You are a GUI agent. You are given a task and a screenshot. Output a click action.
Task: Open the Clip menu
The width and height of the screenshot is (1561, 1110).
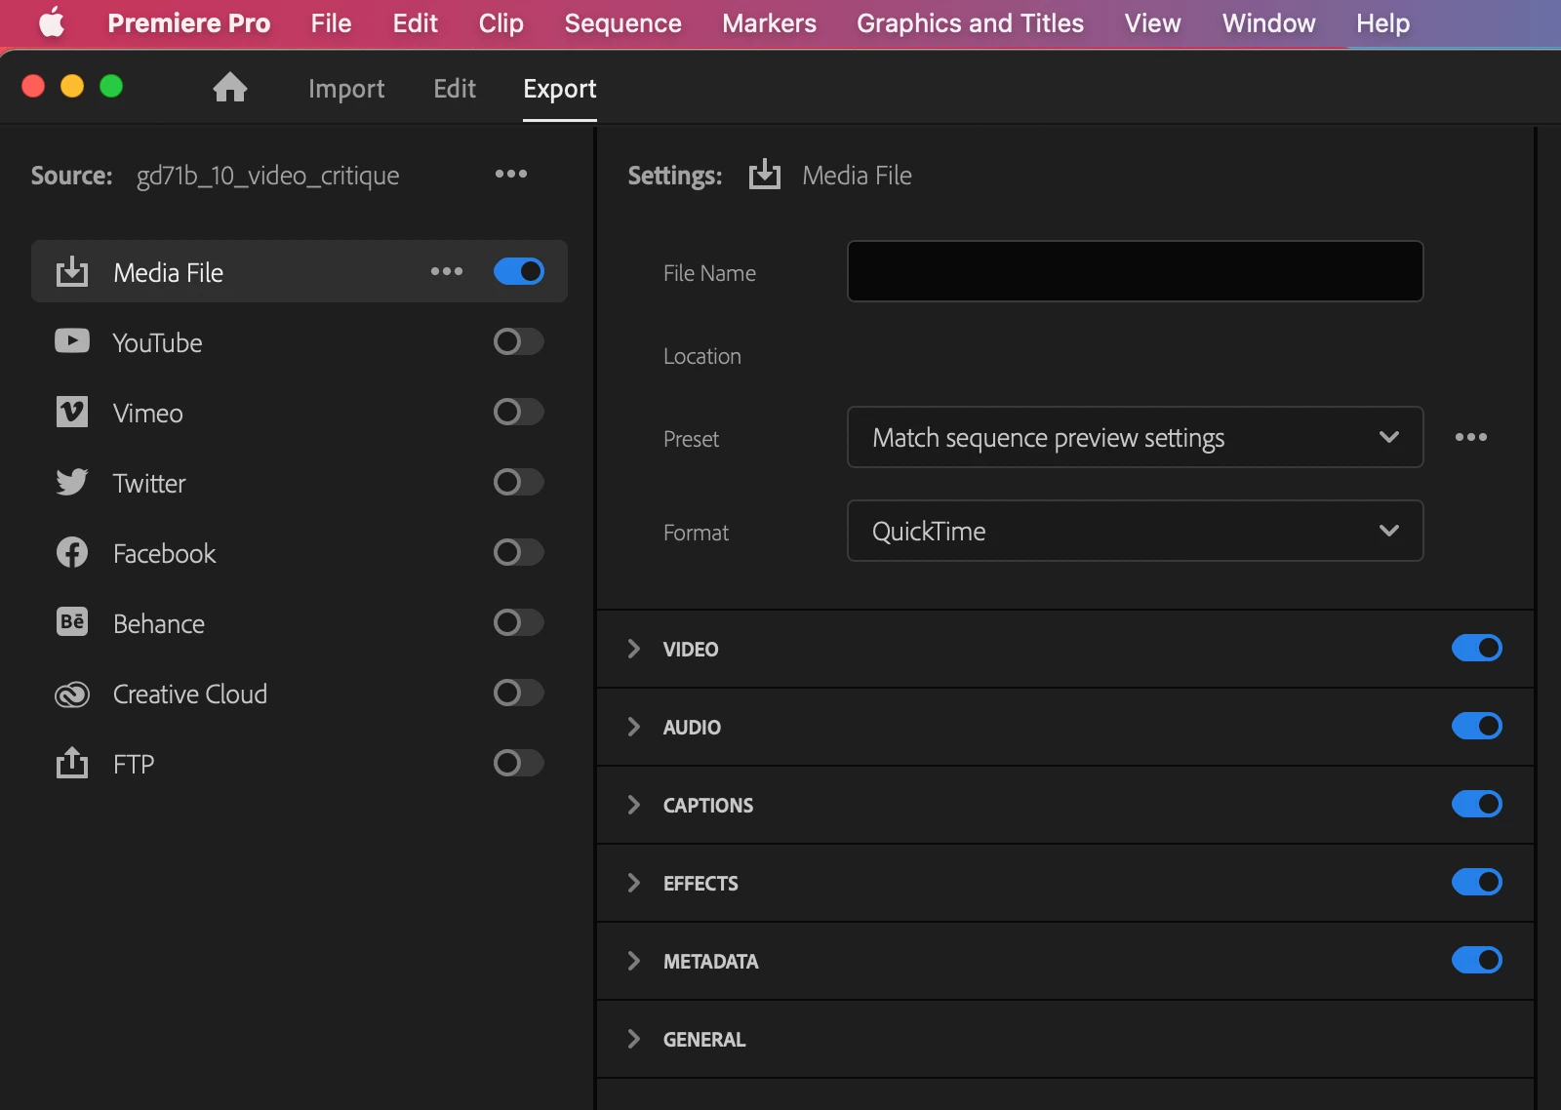point(501,22)
